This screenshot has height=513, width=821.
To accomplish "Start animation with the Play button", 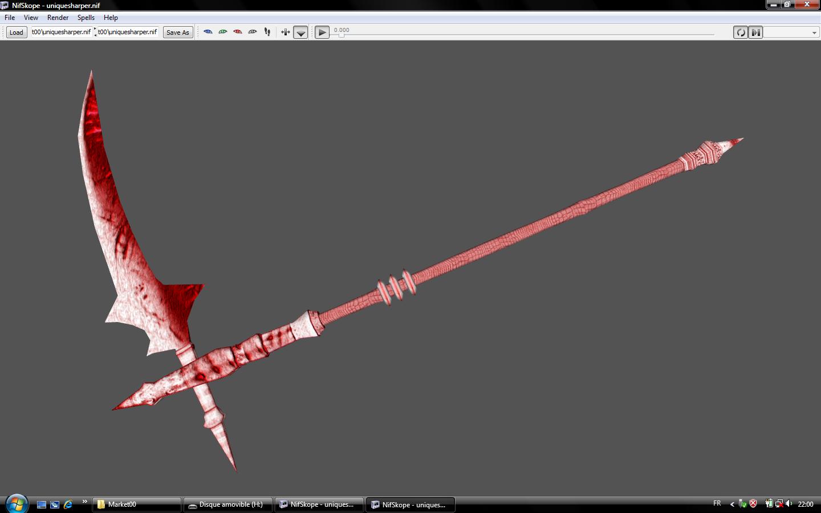I will pyautogui.click(x=322, y=32).
